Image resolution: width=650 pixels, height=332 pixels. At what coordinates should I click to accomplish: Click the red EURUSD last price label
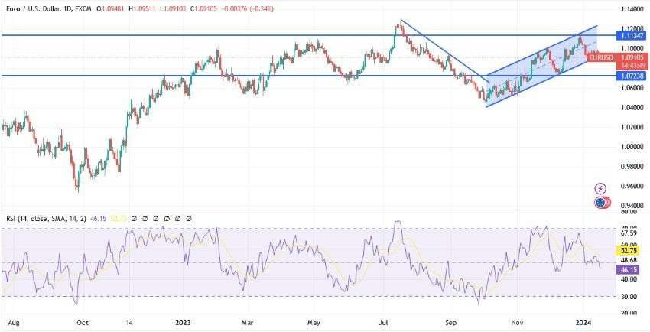pyautogui.click(x=600, y=57)
